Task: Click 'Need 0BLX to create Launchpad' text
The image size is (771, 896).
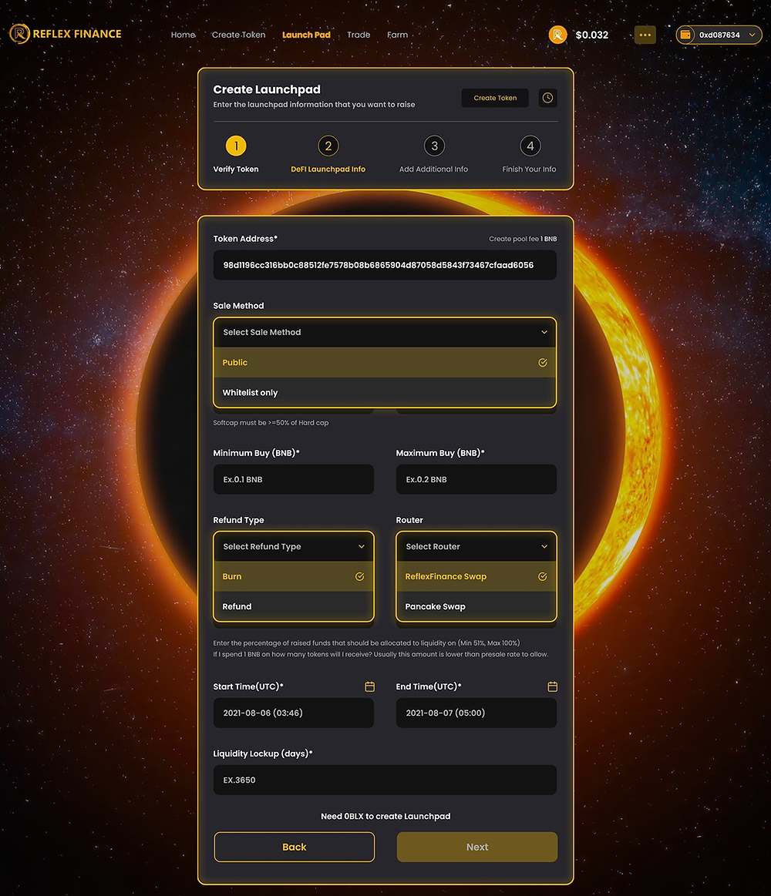Action: [385, 816]
